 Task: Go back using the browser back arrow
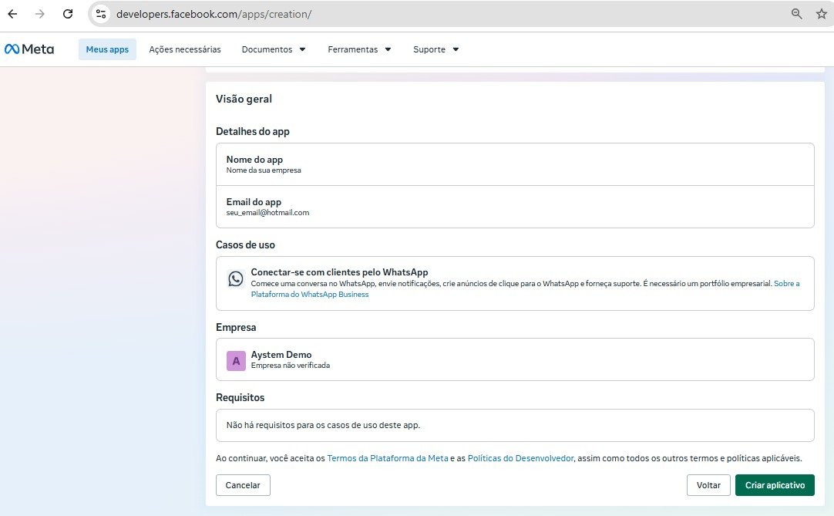coord(13,14)
